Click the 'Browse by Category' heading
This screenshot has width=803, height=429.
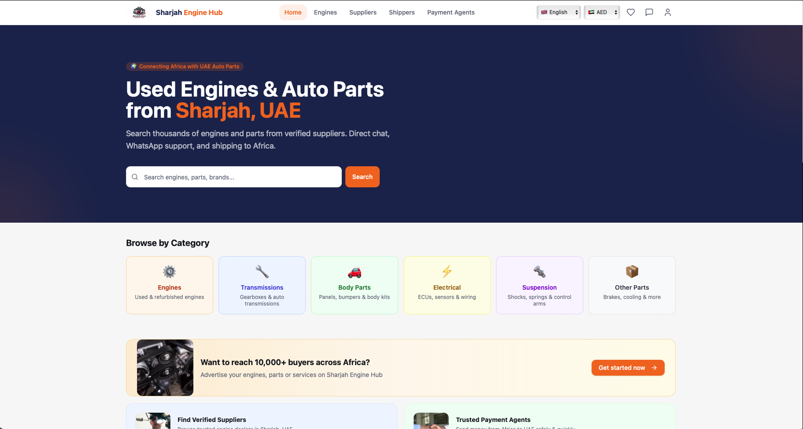[168, 243]
